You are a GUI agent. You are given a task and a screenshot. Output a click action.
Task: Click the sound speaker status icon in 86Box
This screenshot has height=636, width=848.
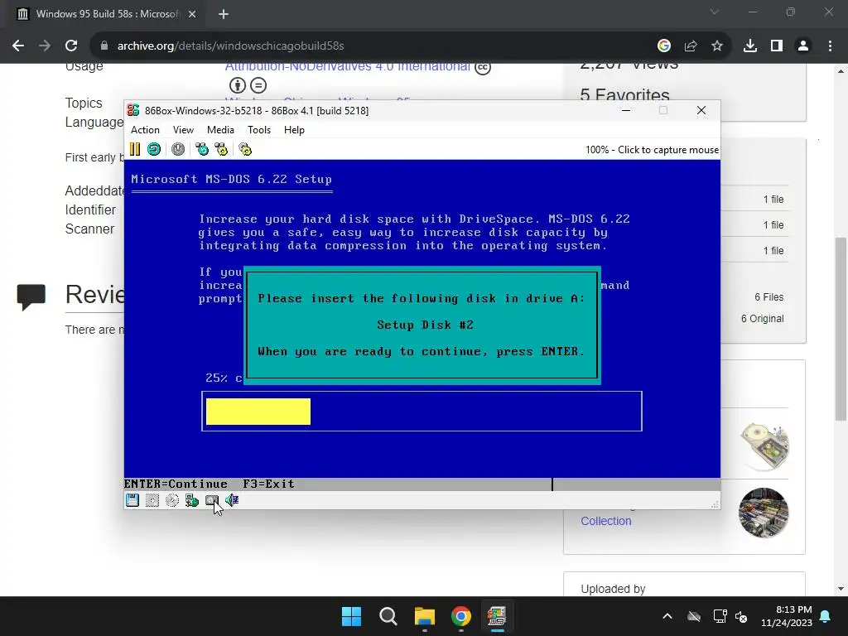pos(232,500)
